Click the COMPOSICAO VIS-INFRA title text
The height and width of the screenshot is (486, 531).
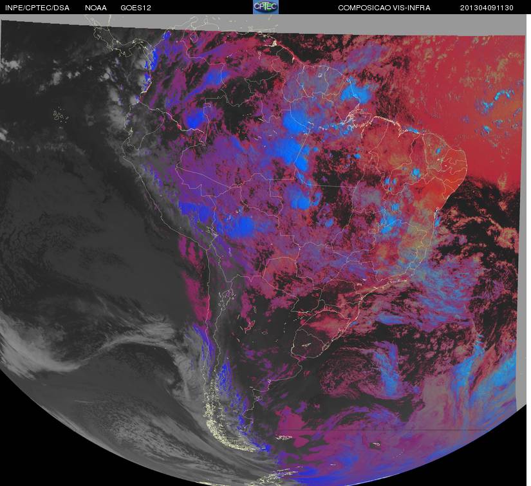coord(384,8)
